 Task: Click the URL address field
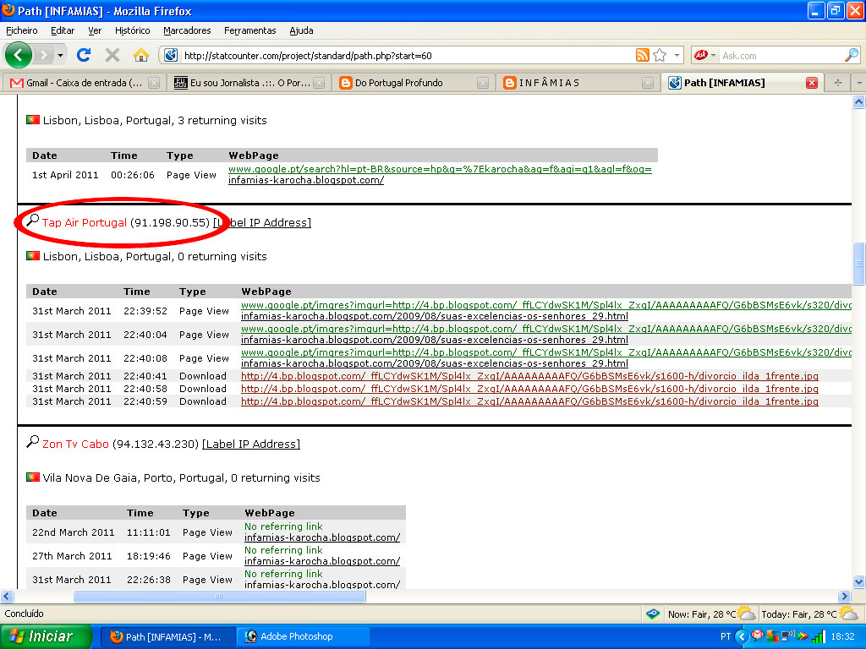pyautogui.click(x=407, y=56)
